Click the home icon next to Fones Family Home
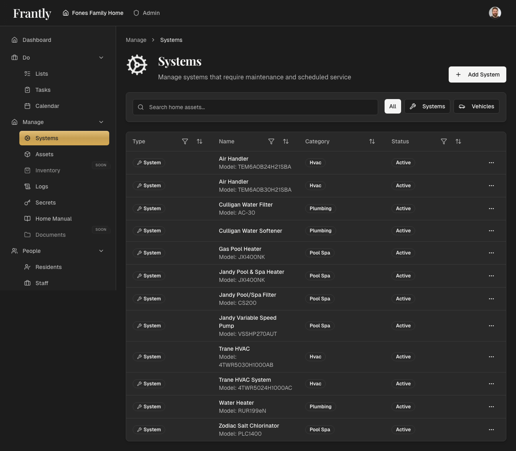 (x=66, y=12)
